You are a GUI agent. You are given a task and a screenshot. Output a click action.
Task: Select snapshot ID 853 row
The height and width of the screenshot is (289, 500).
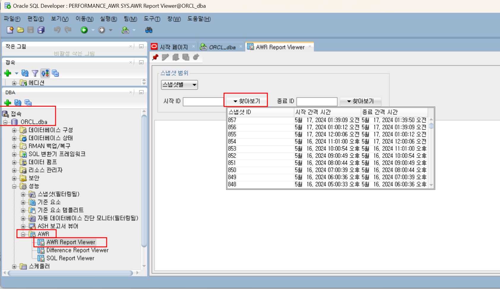327,149
